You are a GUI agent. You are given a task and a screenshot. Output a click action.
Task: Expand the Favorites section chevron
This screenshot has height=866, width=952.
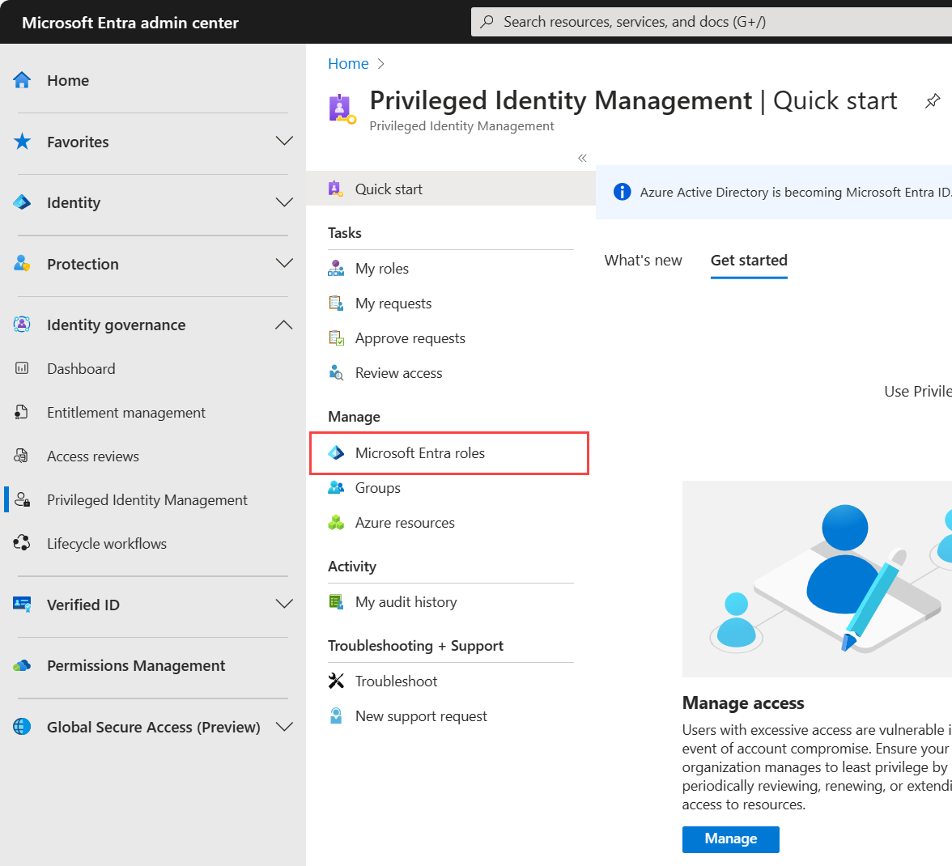[284, 142]
